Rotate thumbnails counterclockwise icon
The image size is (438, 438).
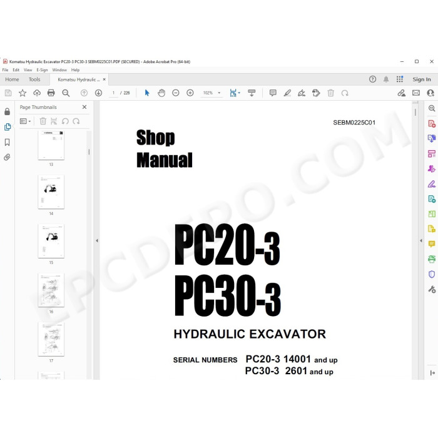click(65, 121)
